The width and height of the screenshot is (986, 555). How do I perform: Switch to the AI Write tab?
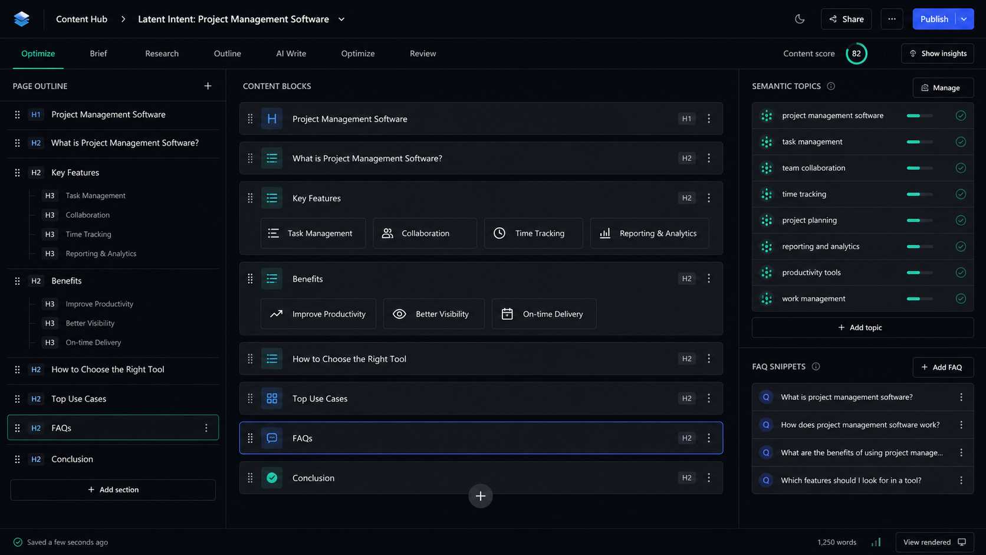point(291,53)
